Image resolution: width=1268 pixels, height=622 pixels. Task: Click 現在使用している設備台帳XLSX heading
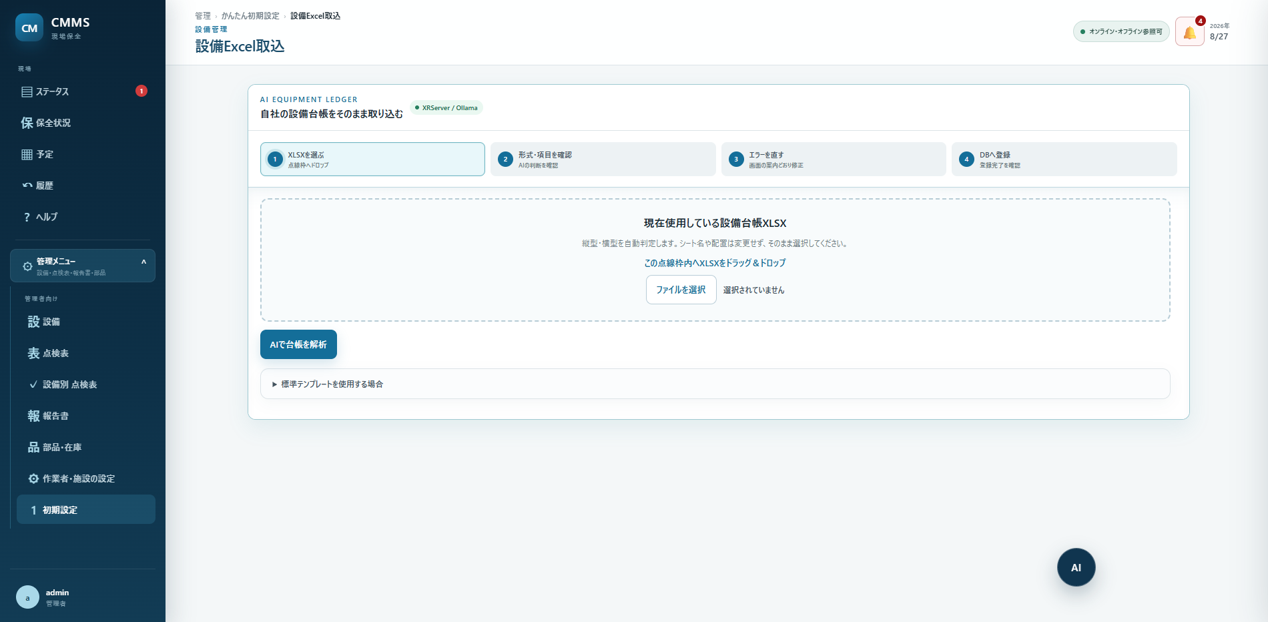(715, 223)
